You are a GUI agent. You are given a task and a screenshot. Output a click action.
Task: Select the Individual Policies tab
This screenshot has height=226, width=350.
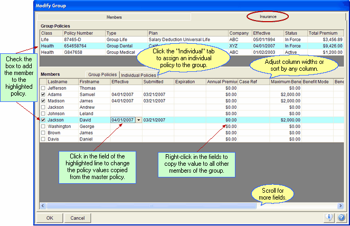pyautogui.click(x=139, y=75)
